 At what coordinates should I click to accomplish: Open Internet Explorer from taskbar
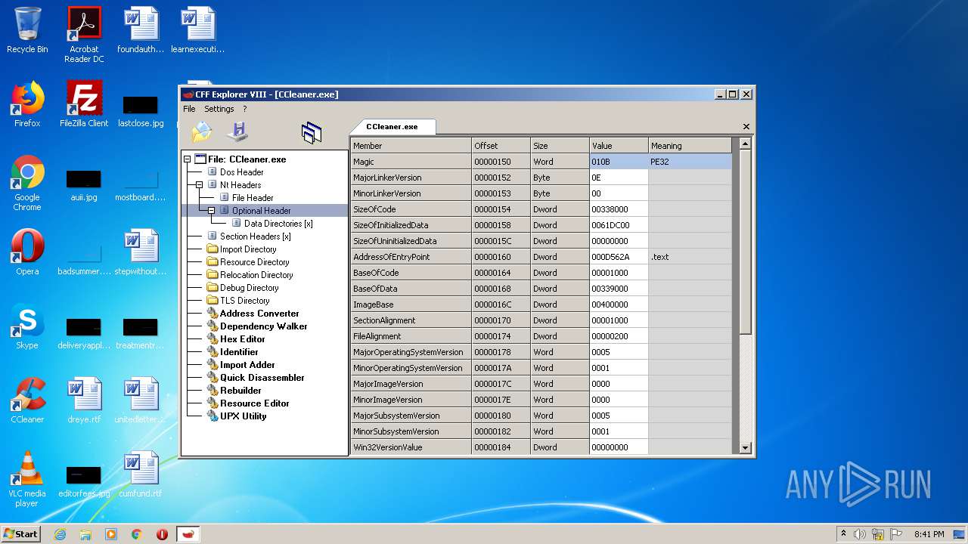pos(60,534)
